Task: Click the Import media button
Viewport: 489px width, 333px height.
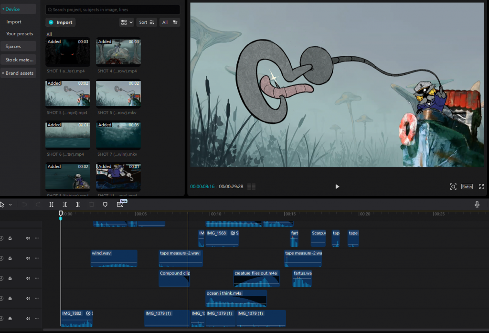Action: pyautogui.click(x=61, y=22)
